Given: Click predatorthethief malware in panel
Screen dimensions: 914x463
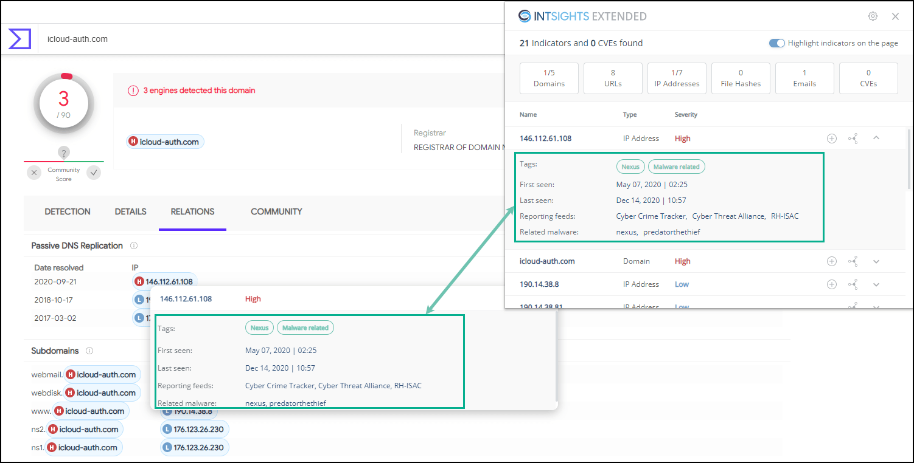Looking at the screenshot, I should tap(672, 232).
